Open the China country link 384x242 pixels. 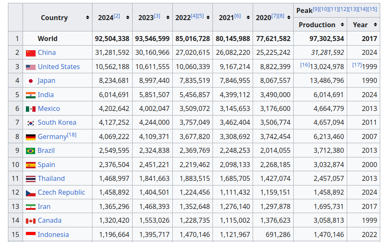click(47, 52)
